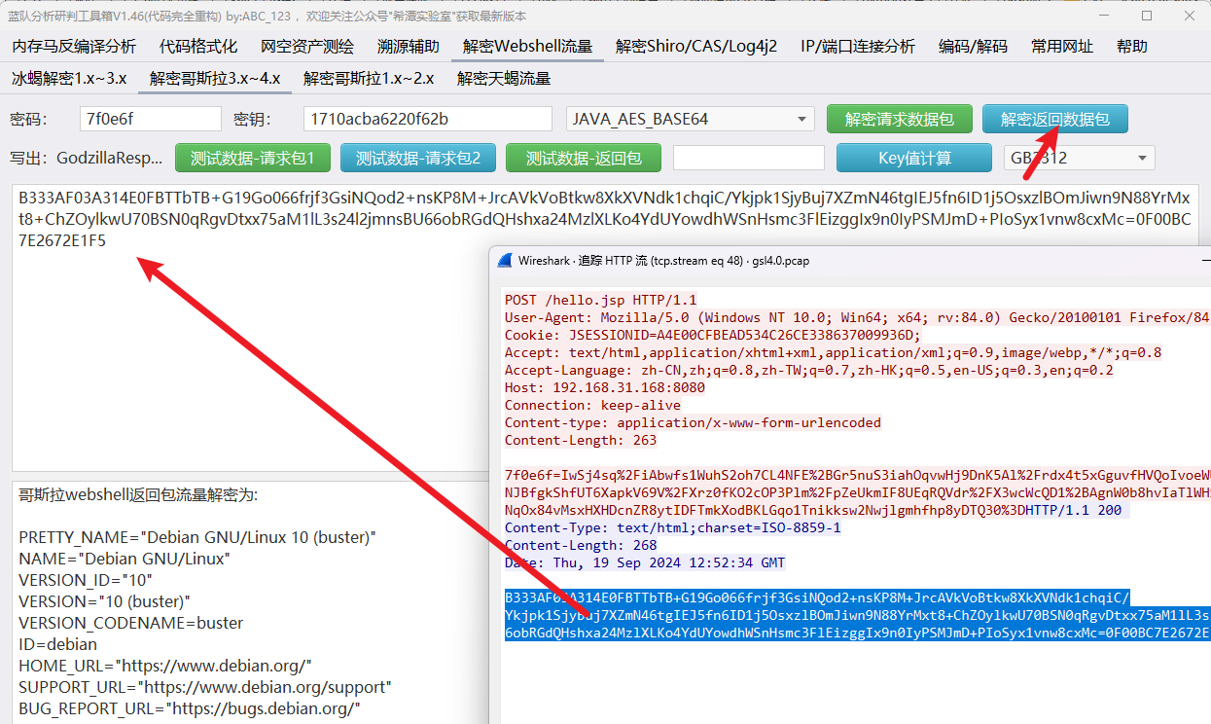1211x724 pixels.
Task: Click the empty field before Key值计算
Action: point(749,158)
